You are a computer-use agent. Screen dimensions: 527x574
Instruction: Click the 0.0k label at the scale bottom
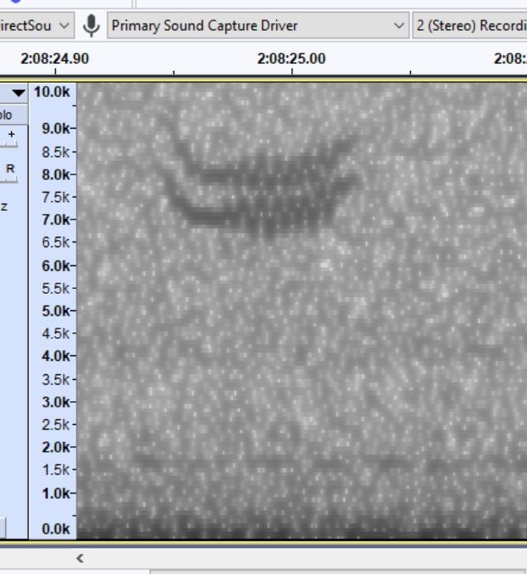pos(55,529)
